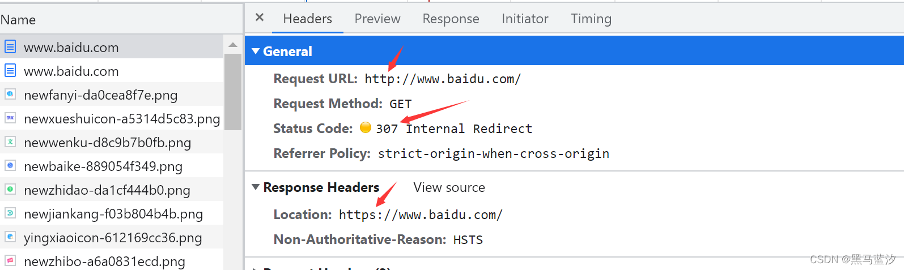This screenshot has width=904, height=270.
Task: Click the newjiankang PNG file icon
Action: 10,213
